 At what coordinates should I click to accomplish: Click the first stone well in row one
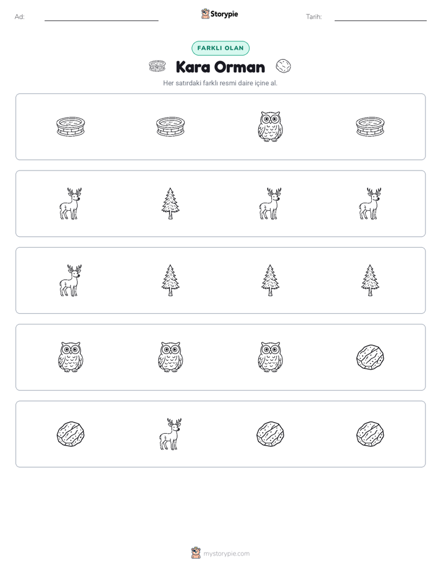tap(70, 127)
